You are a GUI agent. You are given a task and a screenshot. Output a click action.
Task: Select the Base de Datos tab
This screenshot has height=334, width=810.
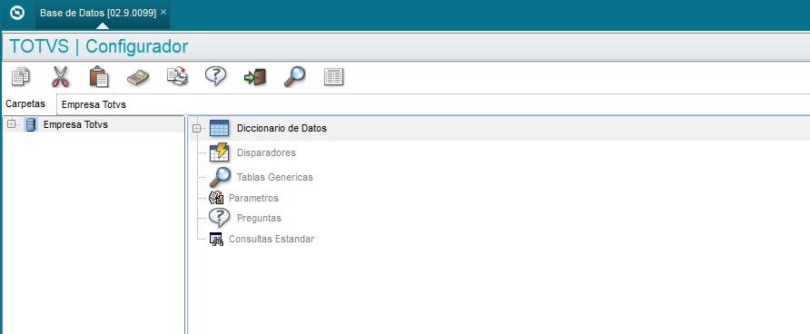click(x=98, y=13)
